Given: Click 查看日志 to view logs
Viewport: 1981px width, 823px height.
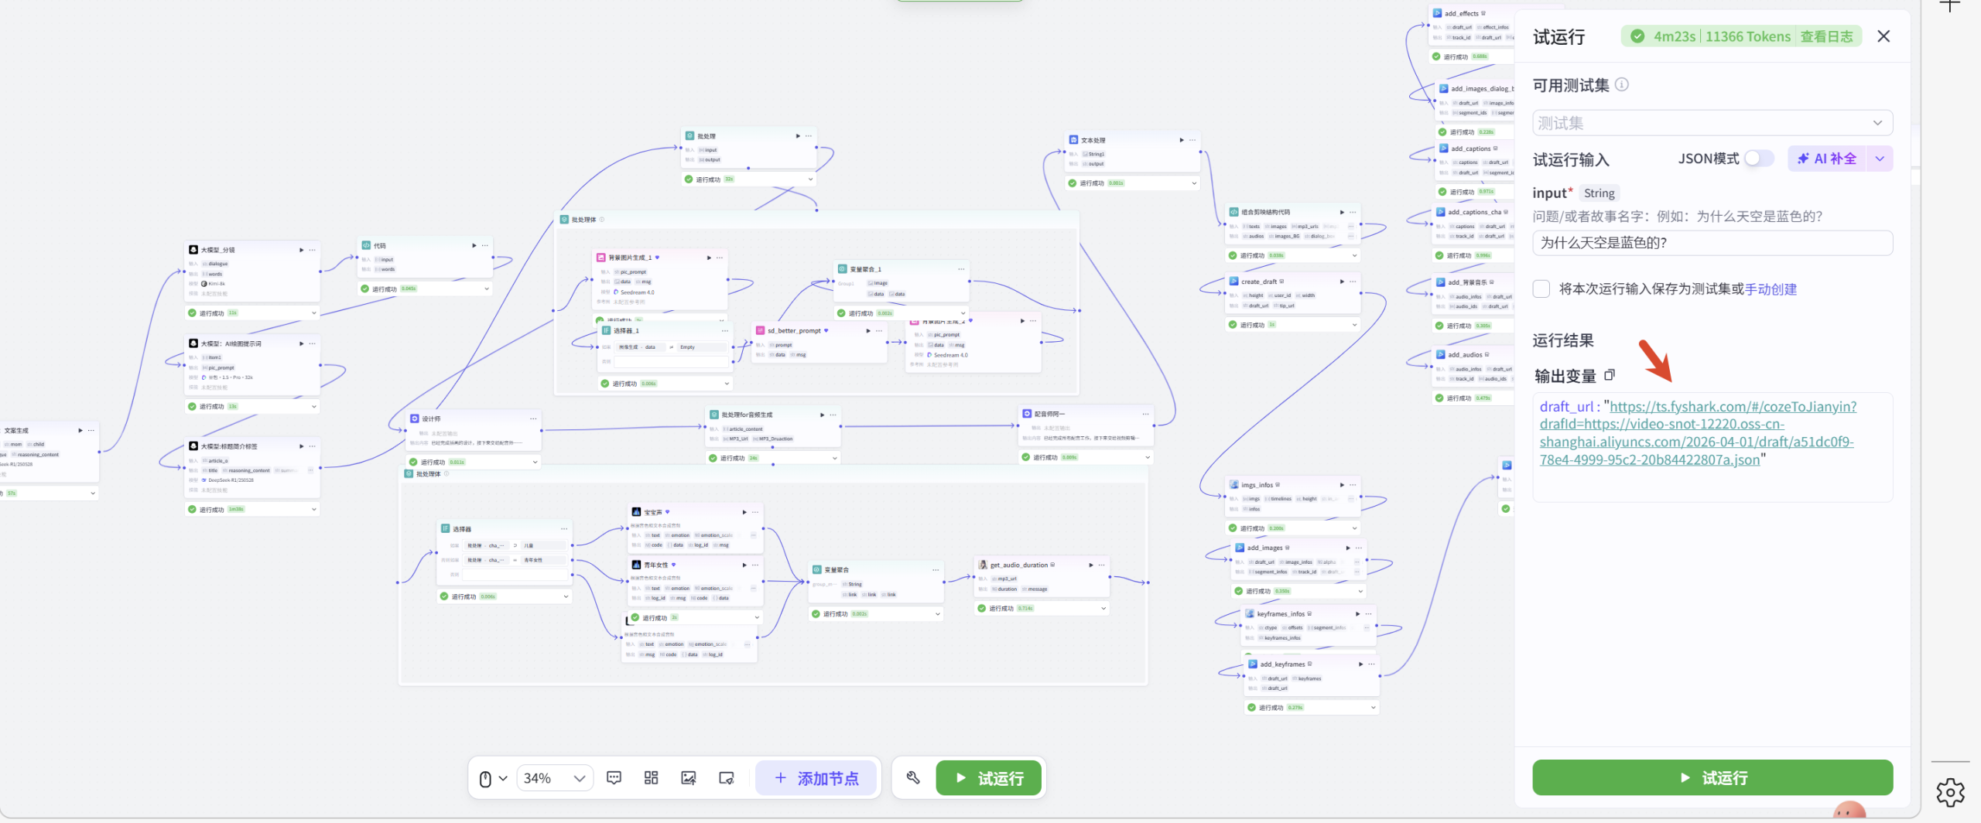Looking at the screenshot, I should pos(1826,36).
